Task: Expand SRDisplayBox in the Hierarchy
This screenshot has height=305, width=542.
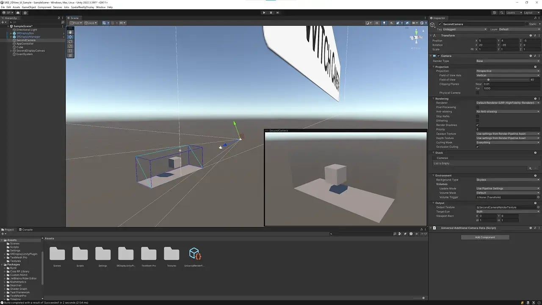Action: click(x=11, y=33)
